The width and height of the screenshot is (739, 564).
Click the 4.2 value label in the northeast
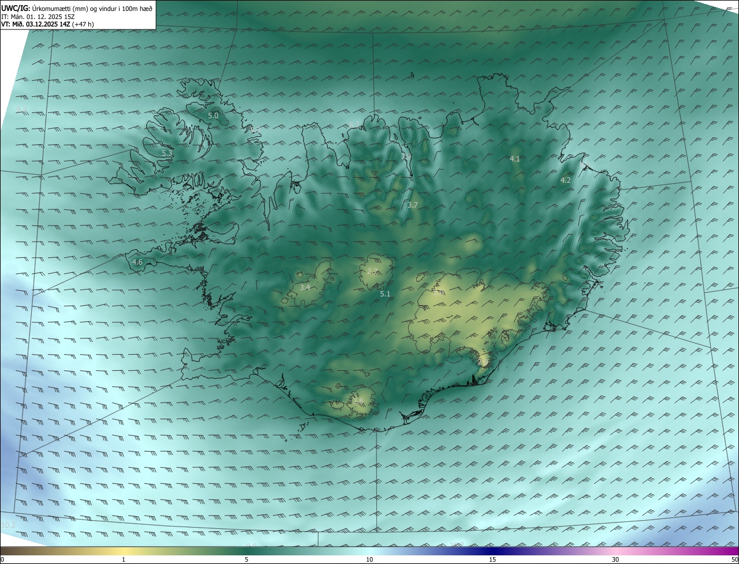566,181
